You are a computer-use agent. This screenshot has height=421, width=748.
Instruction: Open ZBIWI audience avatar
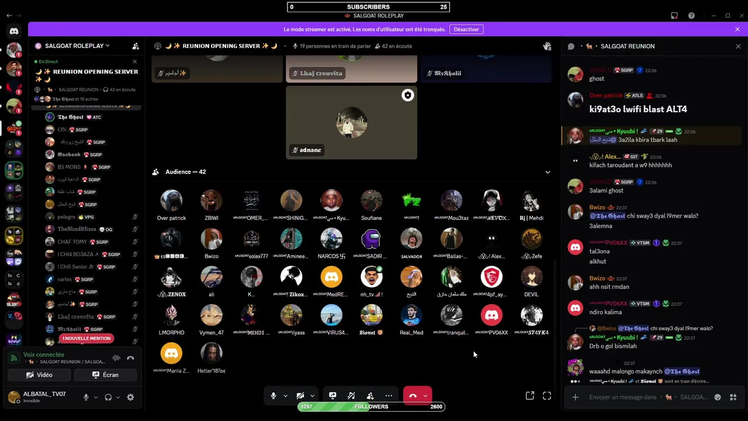pos(212,201)
